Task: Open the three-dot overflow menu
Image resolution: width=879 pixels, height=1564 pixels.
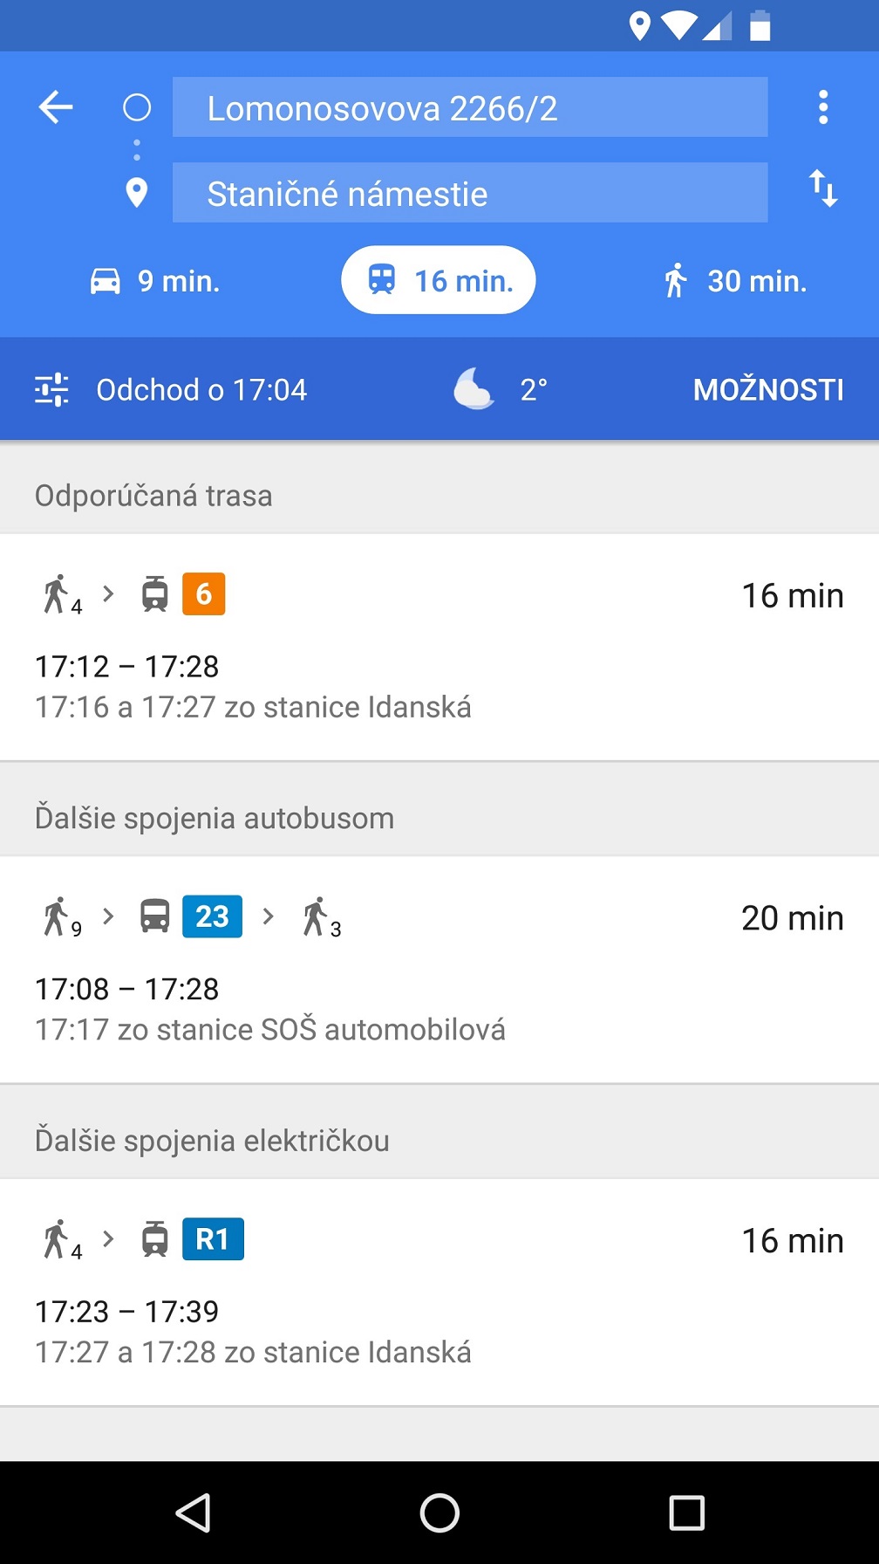Action: 822,107
